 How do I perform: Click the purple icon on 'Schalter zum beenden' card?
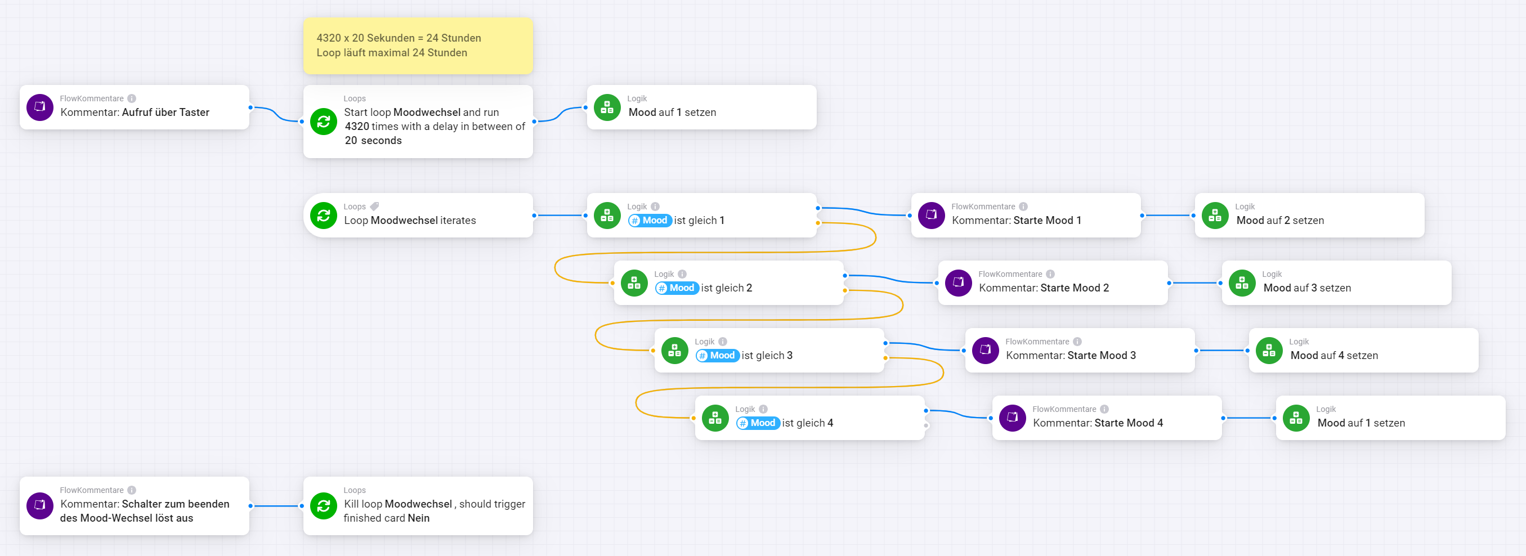pos(40,506)
